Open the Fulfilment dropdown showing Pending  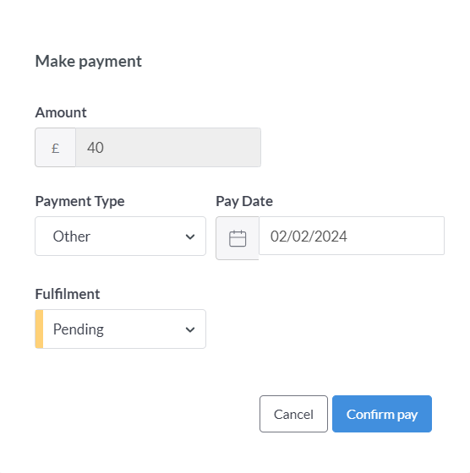click(x=120, y=329)
